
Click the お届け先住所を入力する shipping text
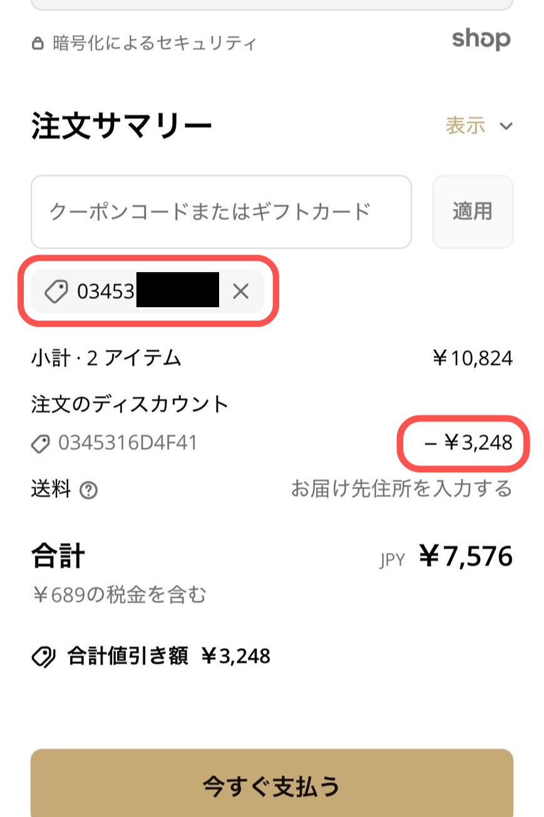tap(401, 488)
